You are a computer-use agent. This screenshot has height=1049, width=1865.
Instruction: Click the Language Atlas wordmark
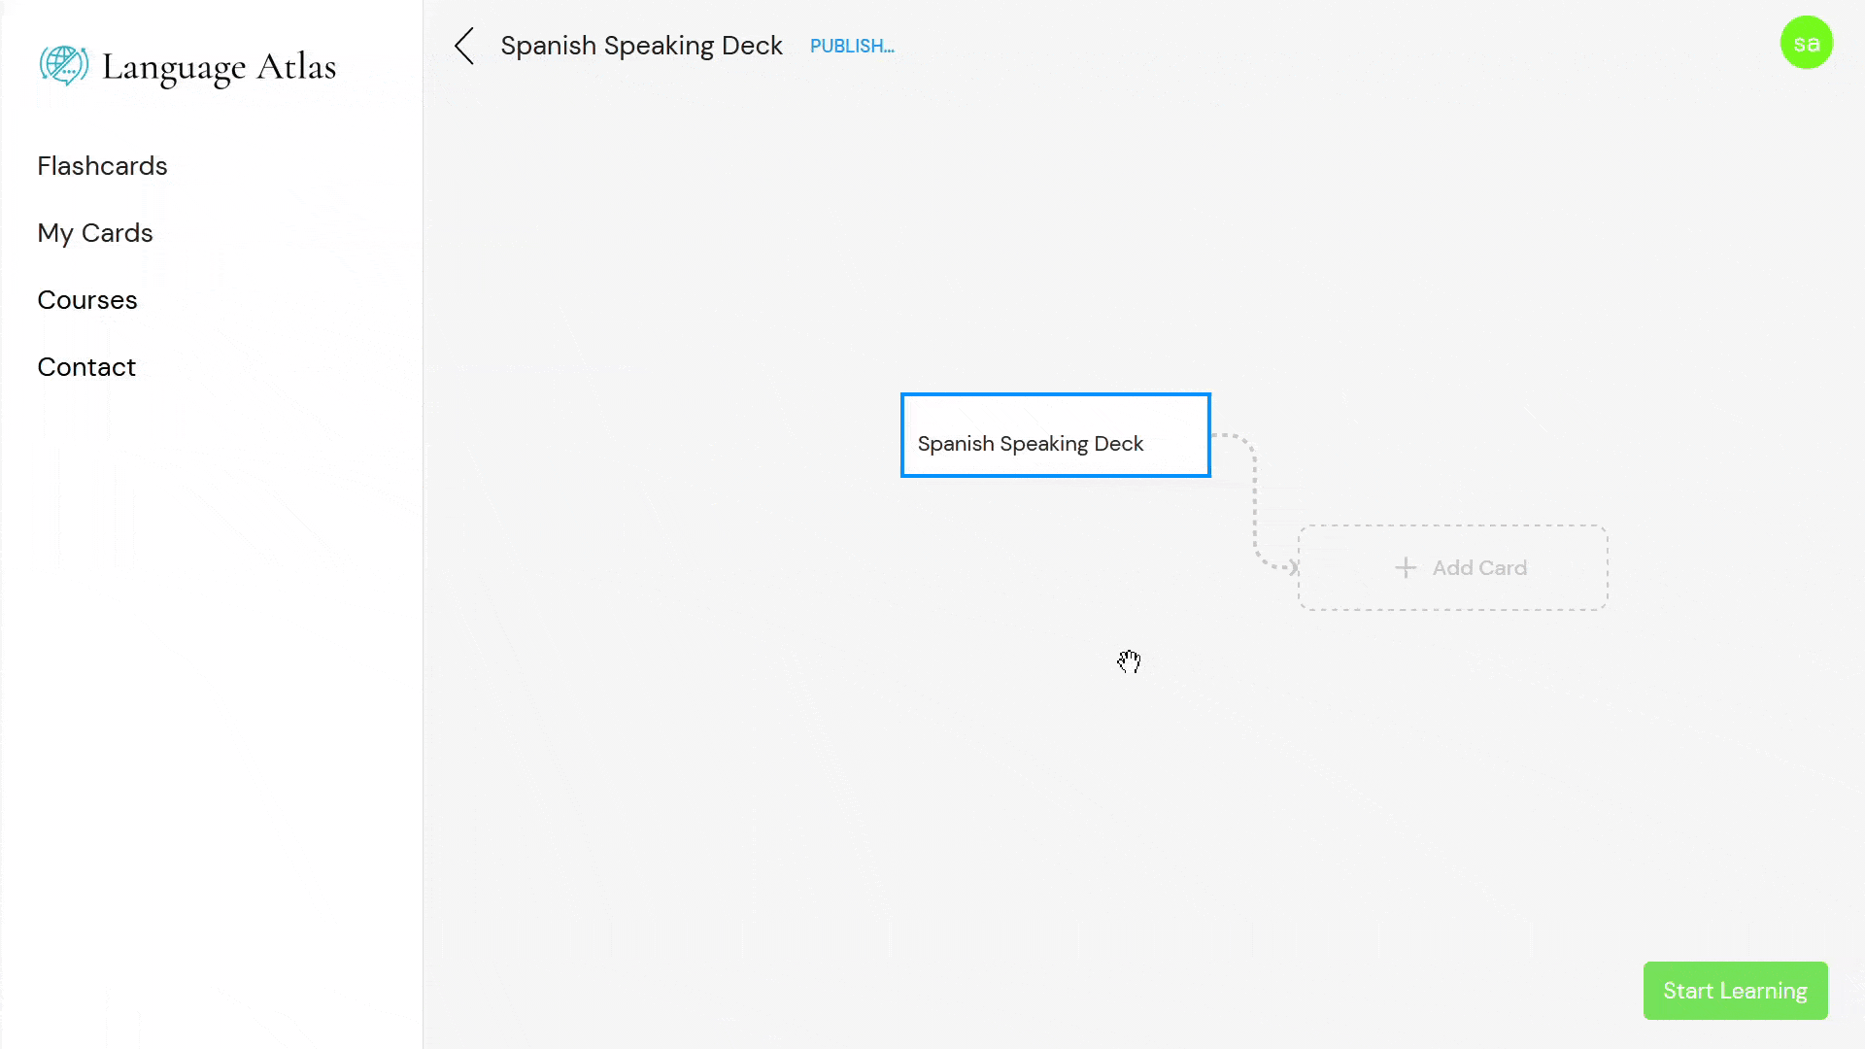[x=220, y=67]
